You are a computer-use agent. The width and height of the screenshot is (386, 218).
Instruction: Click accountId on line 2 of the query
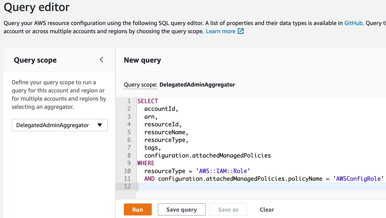[x=160, y=108]
